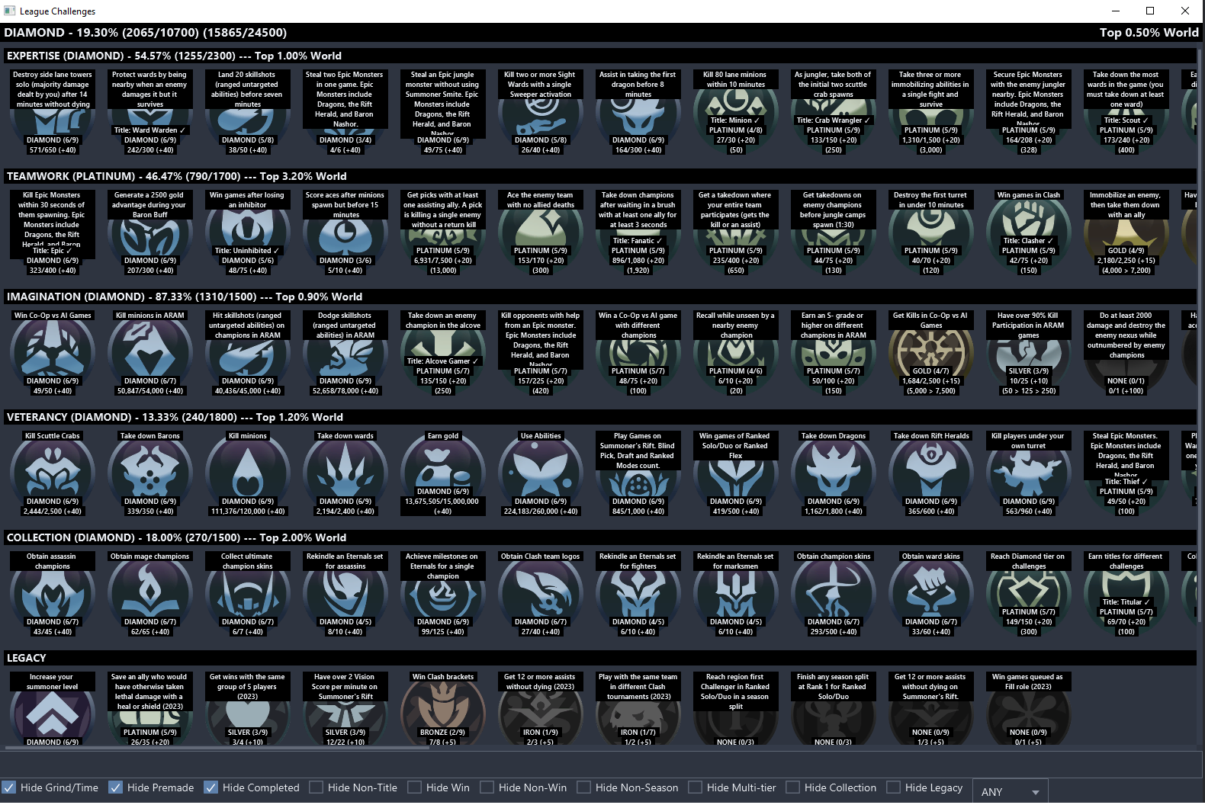Click the Ace the enemy team icon
Viewport: 1205px width, 805px height.
[541, 233]
